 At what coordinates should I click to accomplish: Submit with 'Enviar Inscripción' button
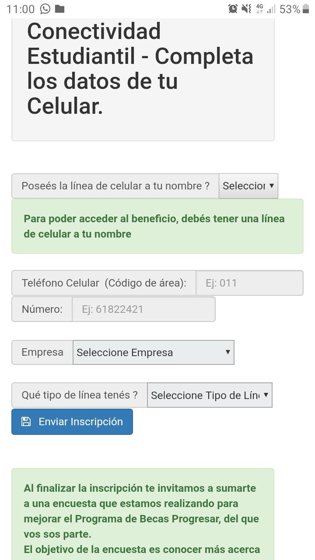72,422
